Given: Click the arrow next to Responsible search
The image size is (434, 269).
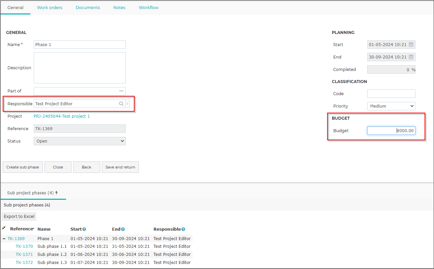Looking at the screenshot, I should [x=127, y=104].
